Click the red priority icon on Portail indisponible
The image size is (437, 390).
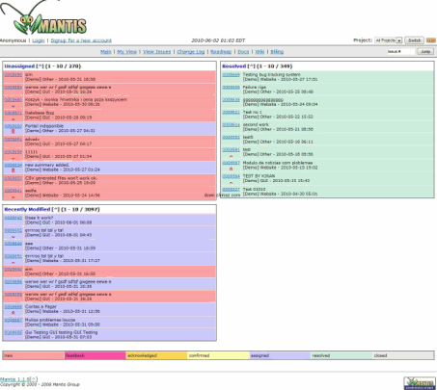14,131
